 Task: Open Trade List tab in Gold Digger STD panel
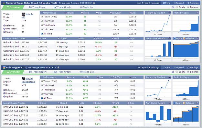(x=87, y=72)
